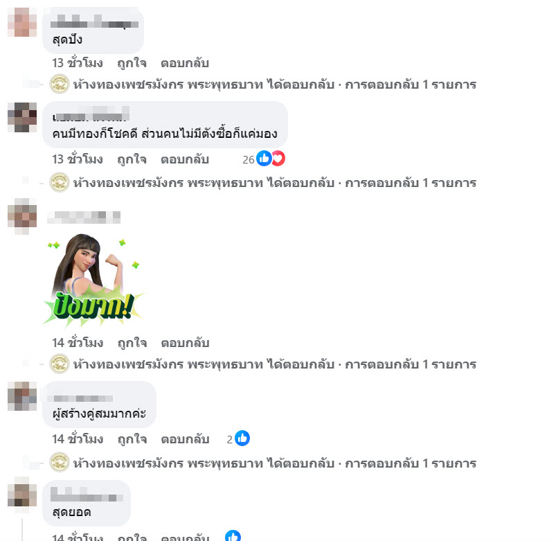Viewport: 556px width, 541px height.
Task: Click the like icon under the สุดยอด comment
Action: coord(233,536)
